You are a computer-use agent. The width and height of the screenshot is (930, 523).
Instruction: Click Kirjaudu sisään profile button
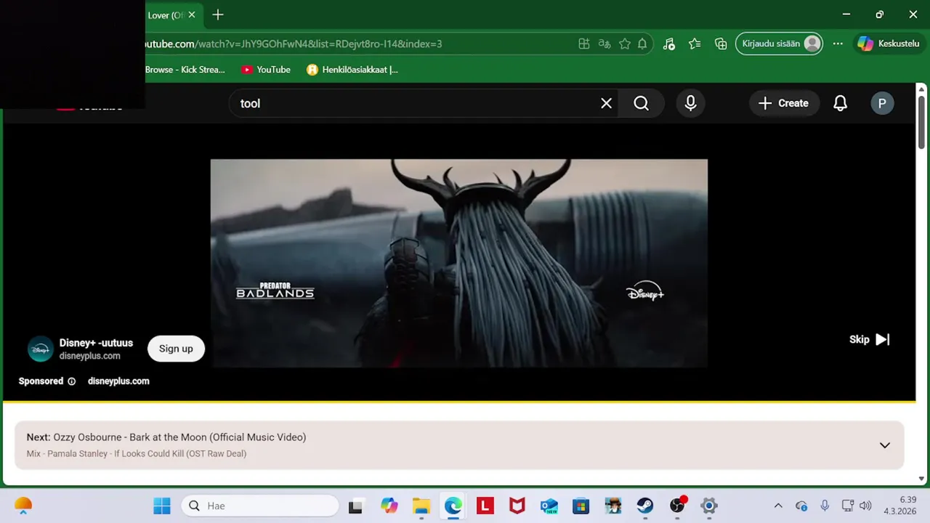pyautogui.click(x=780, y=44)
